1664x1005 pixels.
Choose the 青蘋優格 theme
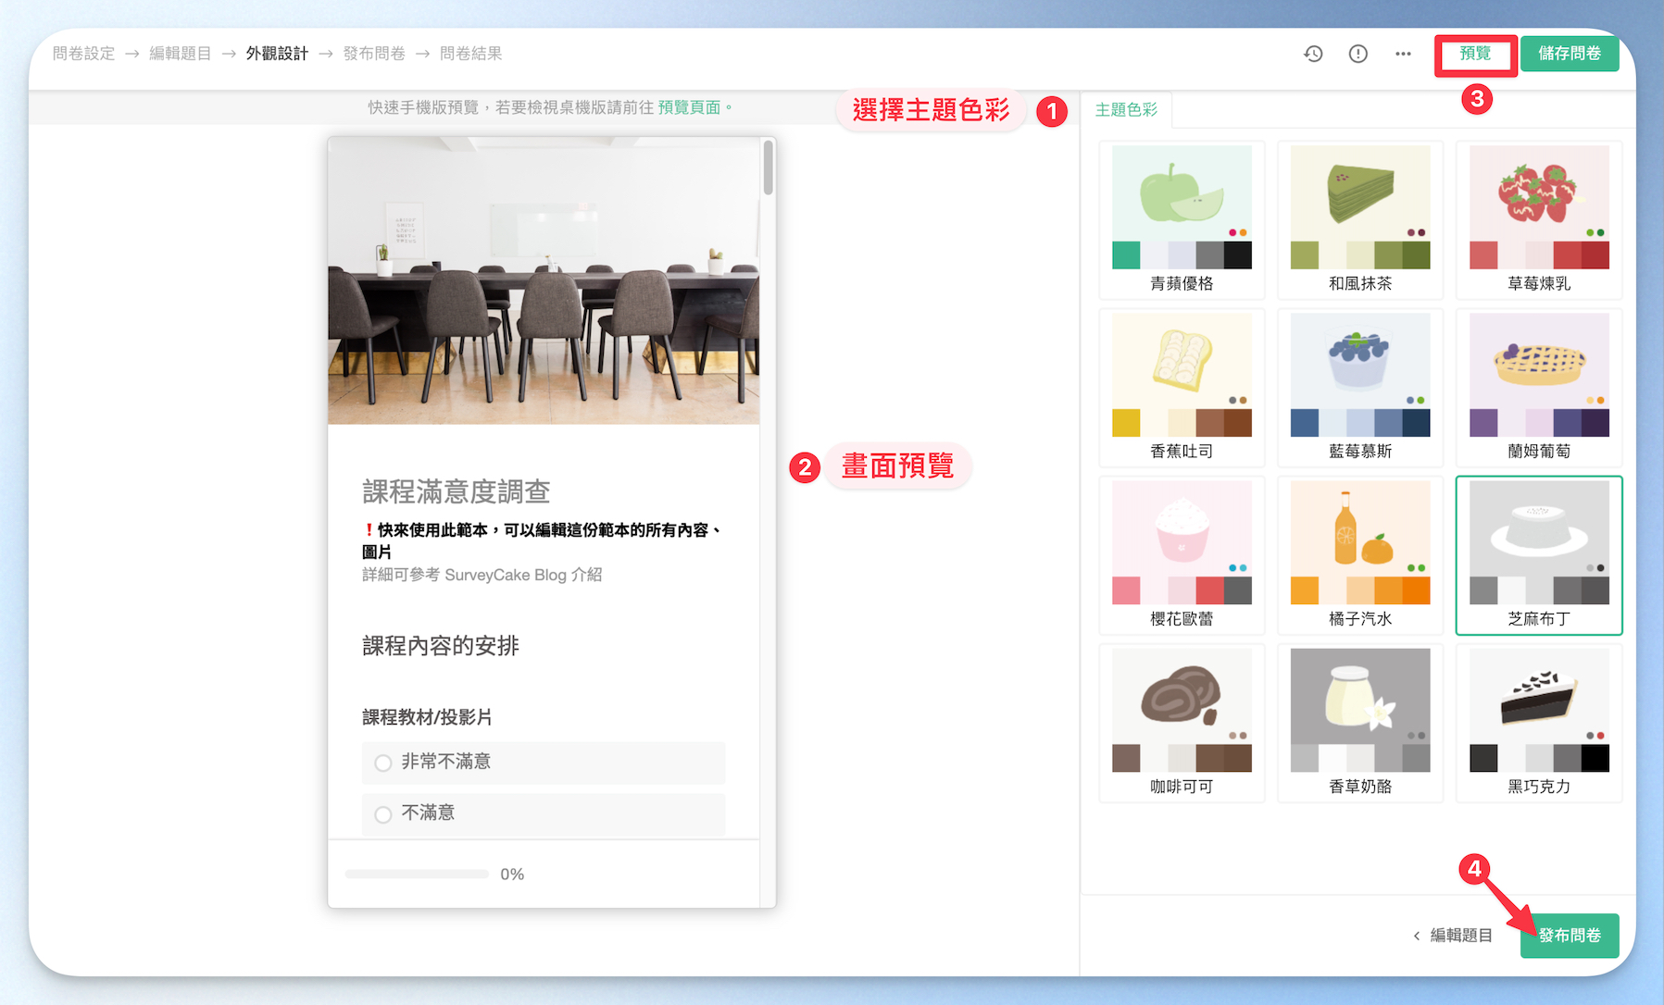point(1182,220)
